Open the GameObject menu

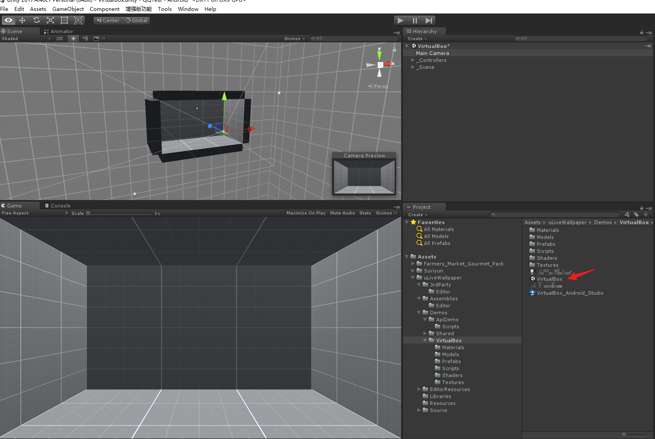click(x=68, y=9)
